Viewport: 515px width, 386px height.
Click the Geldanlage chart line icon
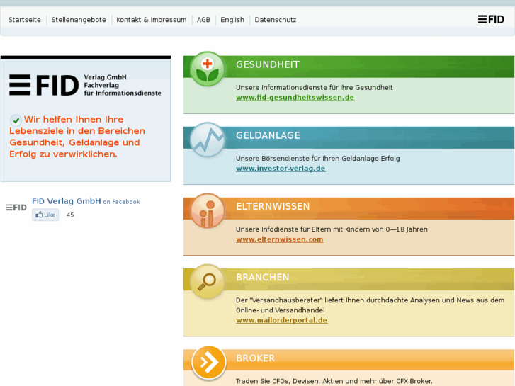208,140
